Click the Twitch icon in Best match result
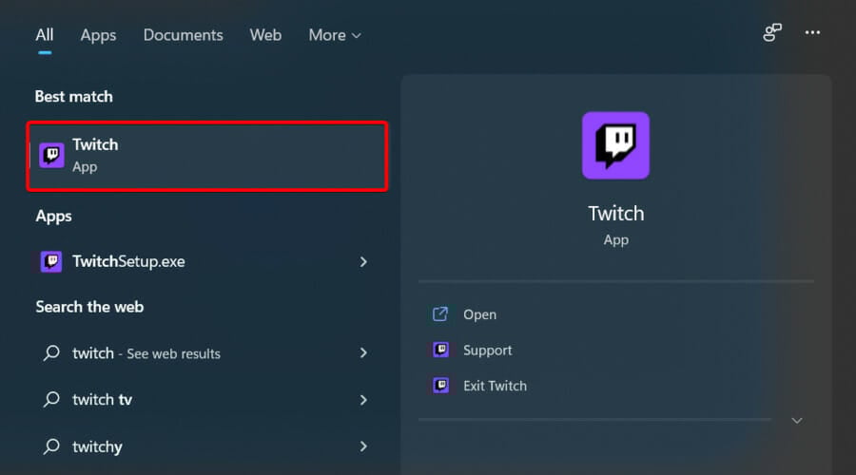The image size is (856, 475). click(x=51, y=156)
